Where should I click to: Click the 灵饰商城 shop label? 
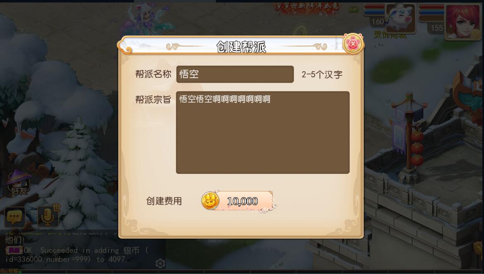(390, 35)
